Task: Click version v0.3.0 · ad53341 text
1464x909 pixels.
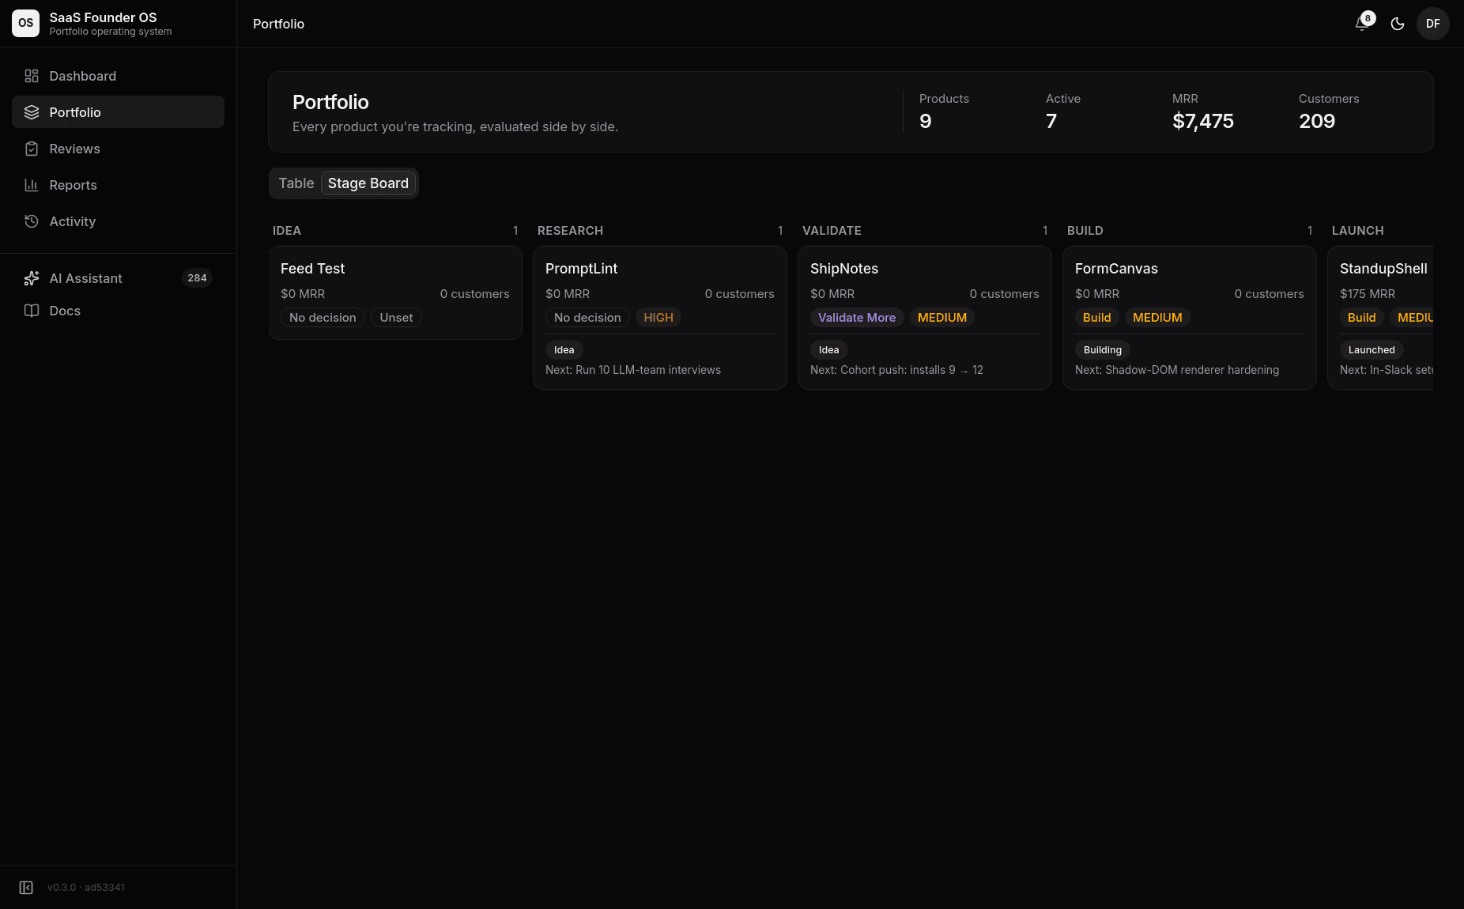Action: click(x=86, y=888)
